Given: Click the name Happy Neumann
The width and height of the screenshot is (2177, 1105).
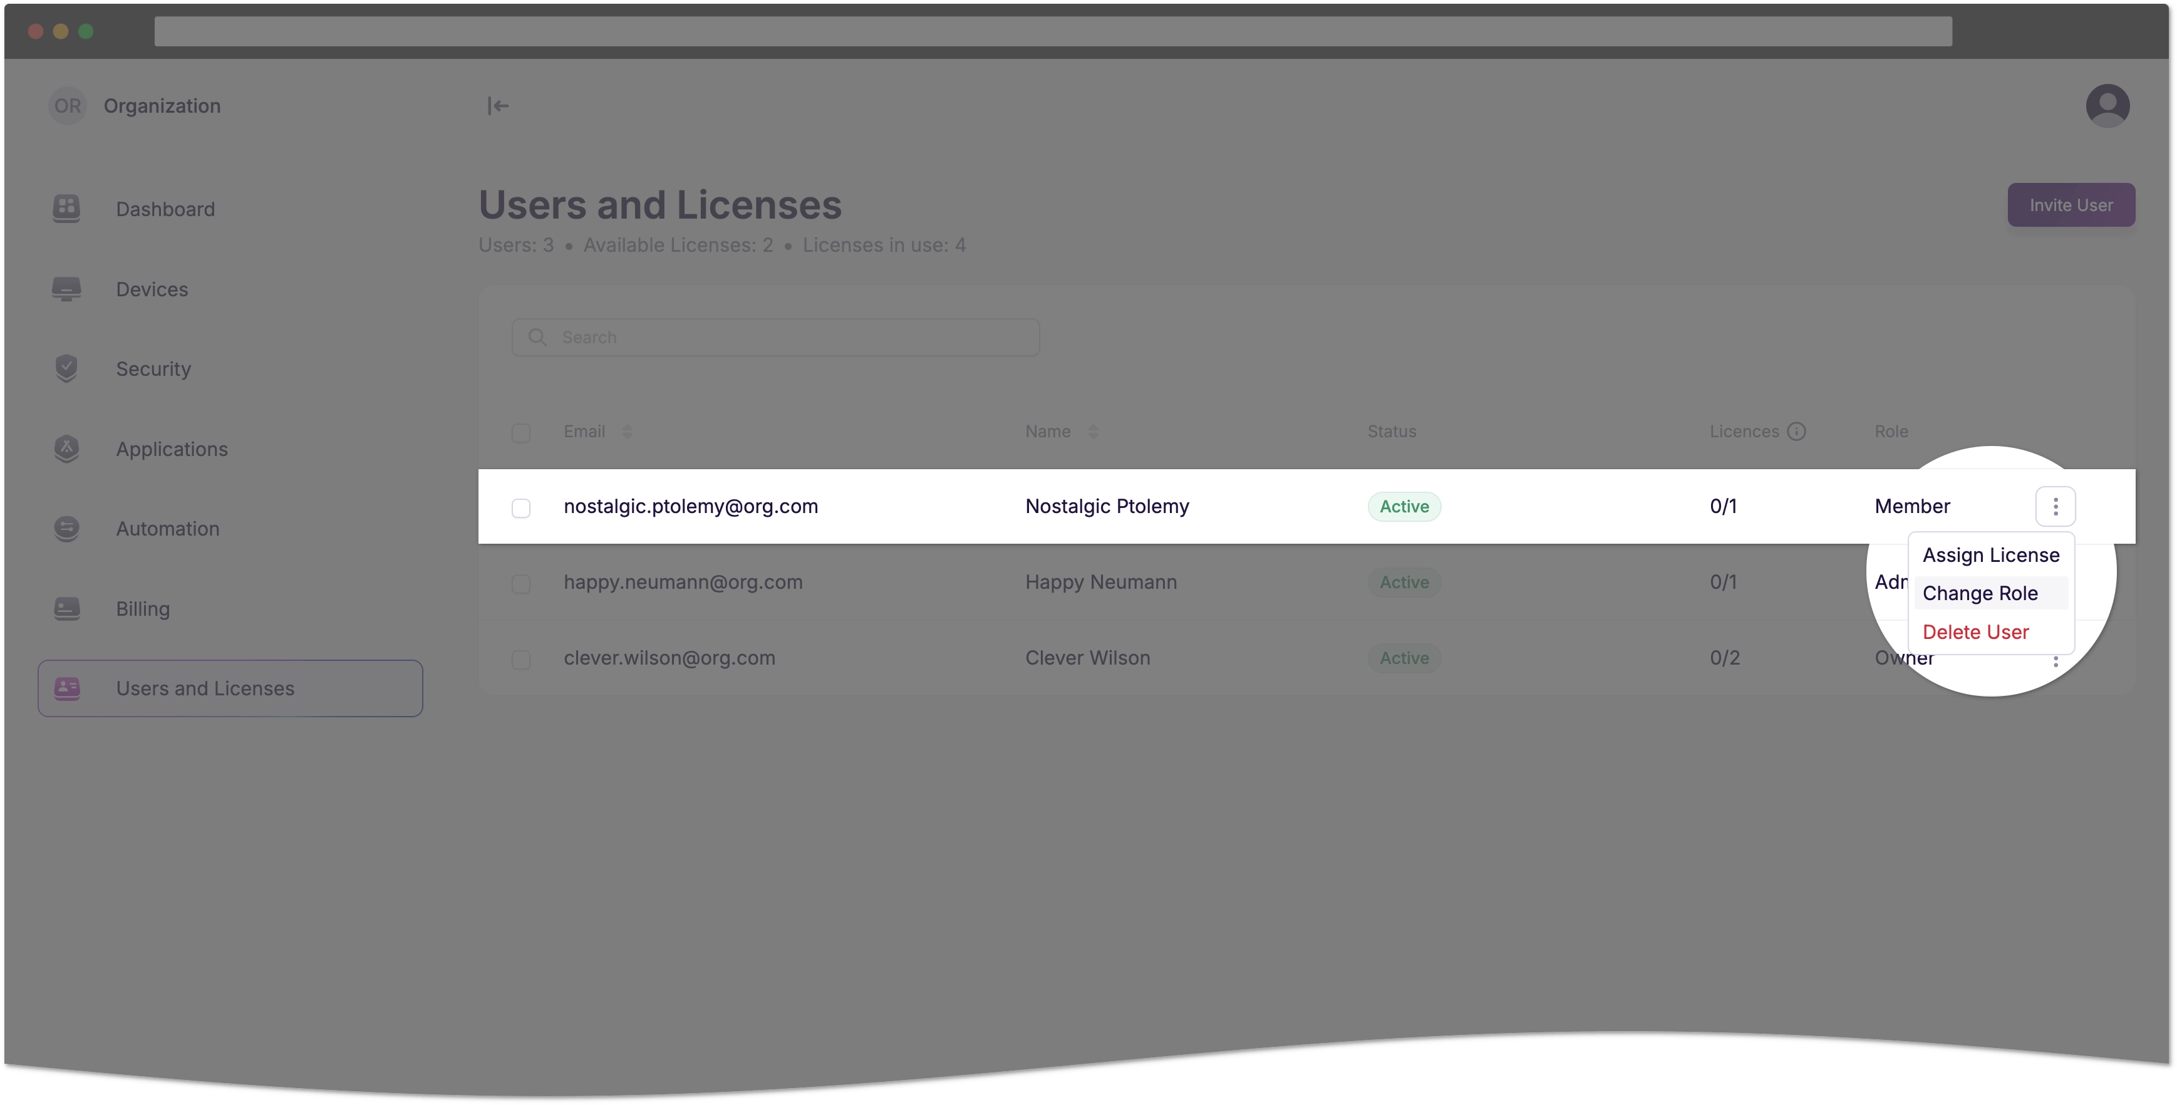Looking at the screenshot, I should click(x=1101, y=582).
